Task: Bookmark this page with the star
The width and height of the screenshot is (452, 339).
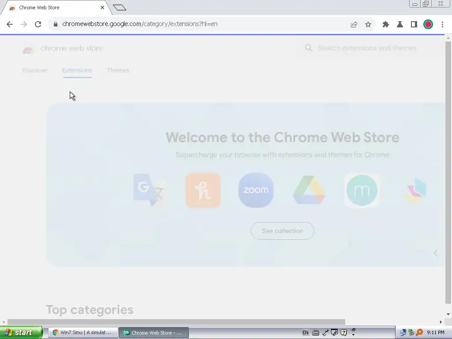Action: click(x=368, y=24)
